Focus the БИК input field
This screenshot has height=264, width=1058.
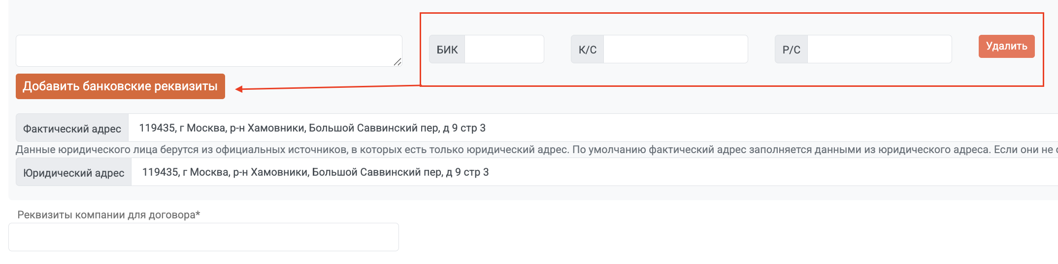pyautogui.click(x=504, y=49)
